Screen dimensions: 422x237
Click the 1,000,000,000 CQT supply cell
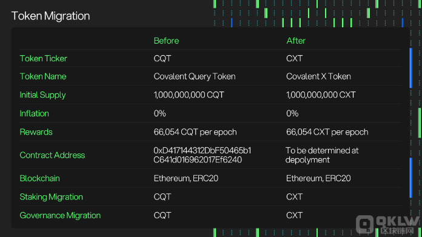click(189, 95)
